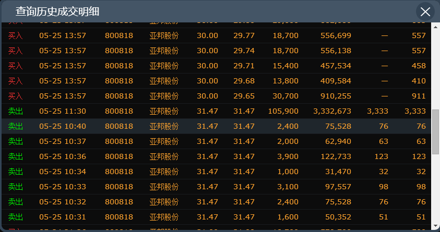Viewport: 440px width, 232px height.
Task: Click the scrollbar down arrow
Action: (x=435, y=226)
